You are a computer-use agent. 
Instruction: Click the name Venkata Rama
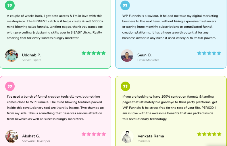coord(151,136)
